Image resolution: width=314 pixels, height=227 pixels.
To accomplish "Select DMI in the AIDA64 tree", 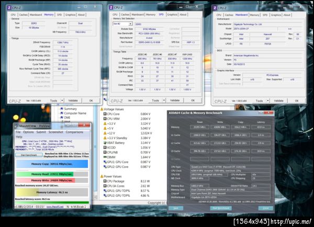I will tap(67, 118).
